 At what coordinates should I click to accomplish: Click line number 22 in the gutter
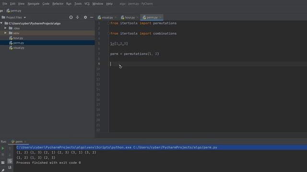[98, 130]
